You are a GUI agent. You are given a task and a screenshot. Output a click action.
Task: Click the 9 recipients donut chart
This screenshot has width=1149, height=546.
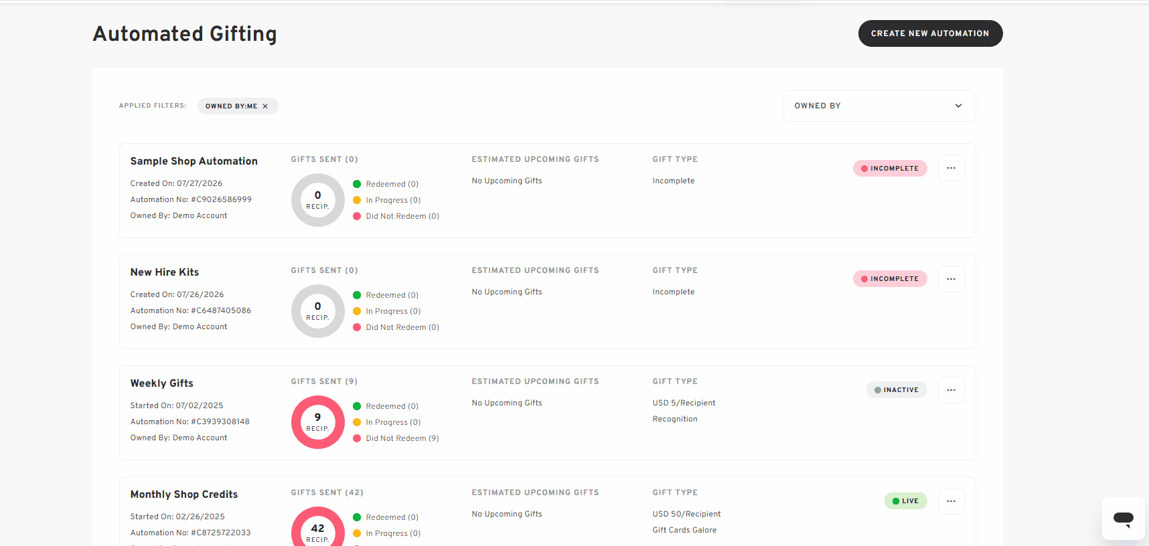[318, 422]
